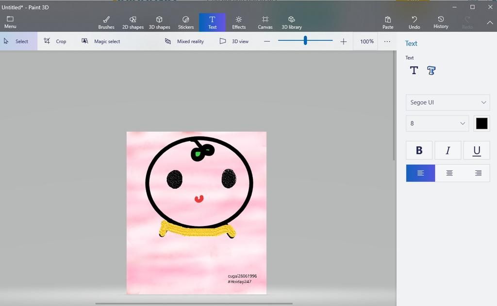Align text left
This screenshot has width=497, height=306.
pyautogui.click(x=421, y=173)
